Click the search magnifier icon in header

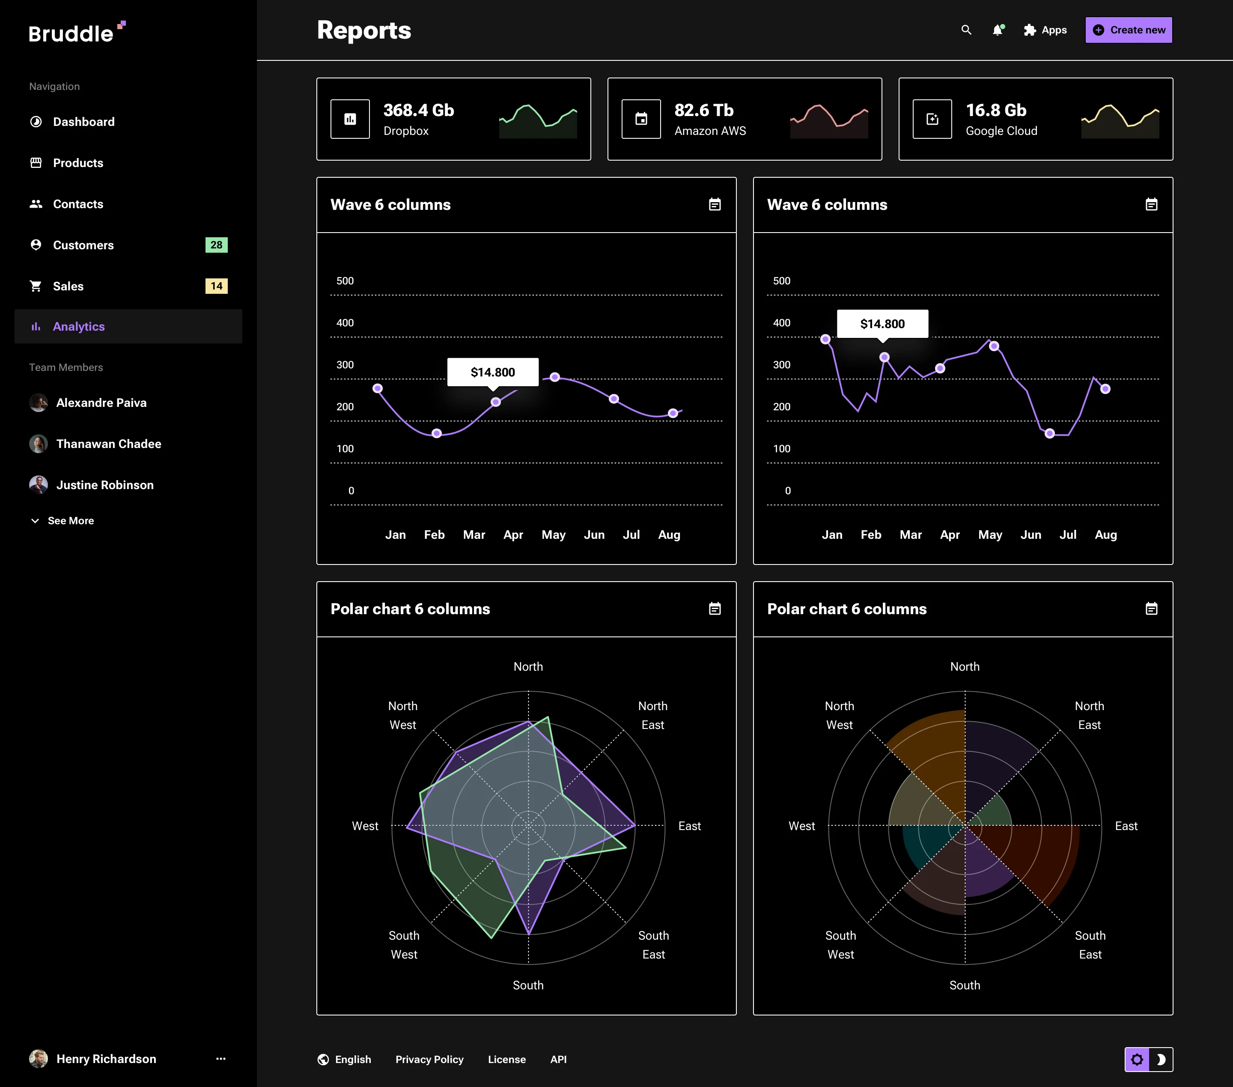[966, 30]
